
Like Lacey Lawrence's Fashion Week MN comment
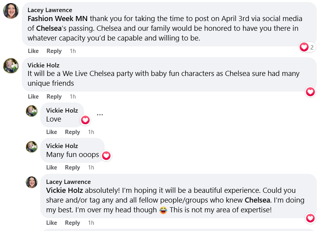point(33,51)
